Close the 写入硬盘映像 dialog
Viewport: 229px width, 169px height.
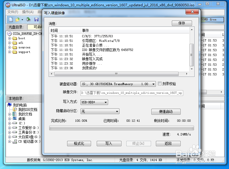192,12
